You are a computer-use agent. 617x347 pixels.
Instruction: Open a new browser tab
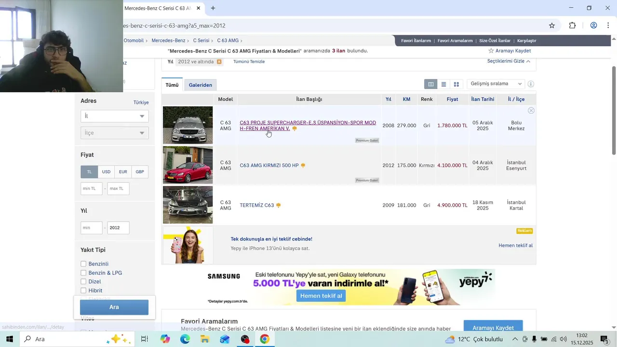(213, 8)
